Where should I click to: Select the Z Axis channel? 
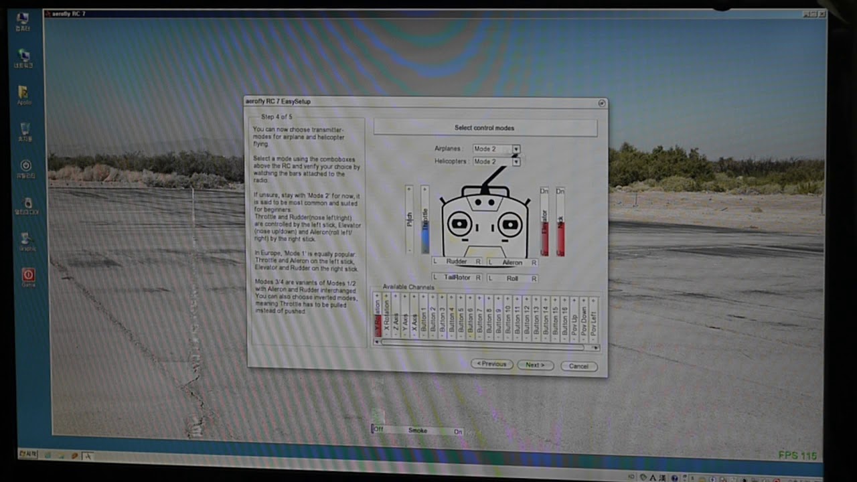coord(396,315)
